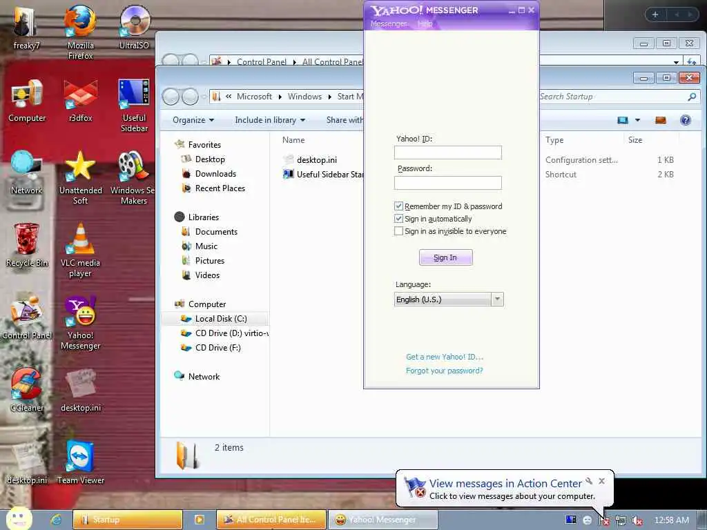707x530 pixels.
Task: Open the media player taskbar icon
Action: coord(200,520)
